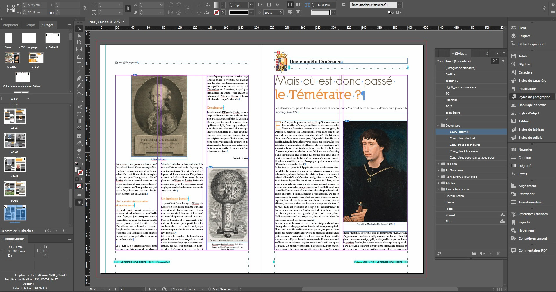Select the Pen tool
Screen dimensions: 556x292
click(79, 79)
